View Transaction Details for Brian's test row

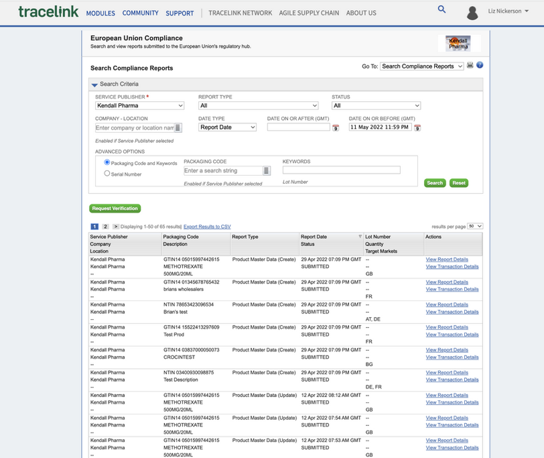(452, 312)
